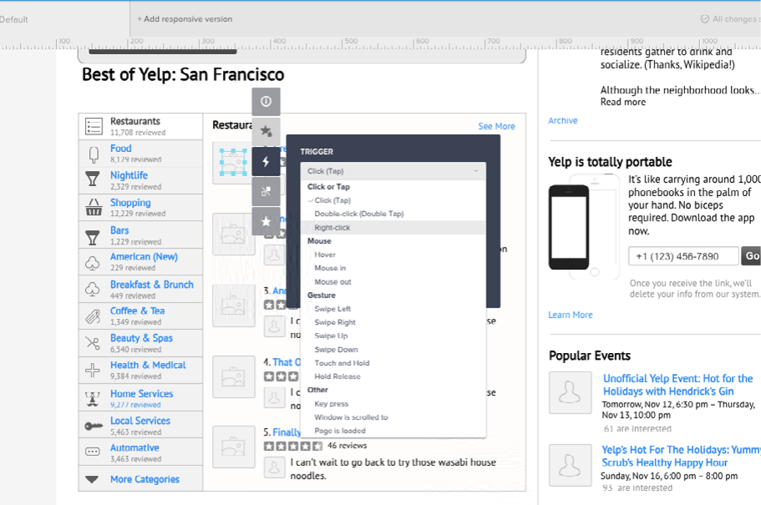The width and height of the screenshot is (761, 505).
Task: Select the Food popsicle icon
Action: point(94,154)
